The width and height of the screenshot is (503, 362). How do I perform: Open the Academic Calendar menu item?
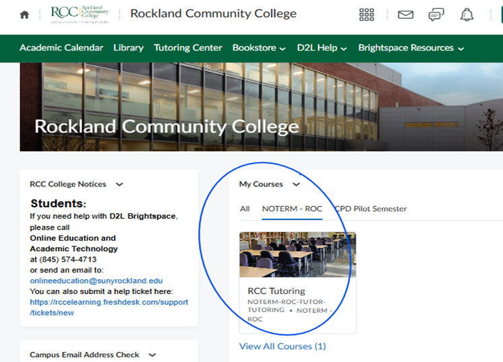click(x=61, y=48)
